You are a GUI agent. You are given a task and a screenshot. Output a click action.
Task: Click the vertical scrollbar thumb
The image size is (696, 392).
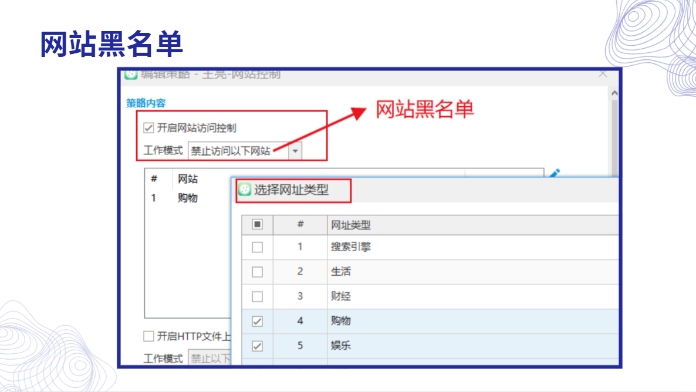(x=614, y=138)
